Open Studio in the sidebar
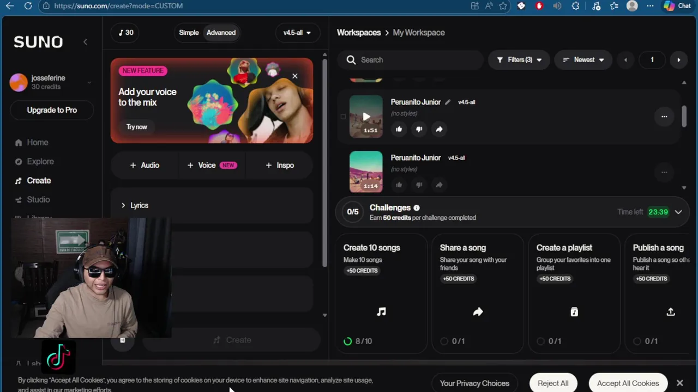The image size is (698, 392). pyautogui.click(x=32, y=200)
